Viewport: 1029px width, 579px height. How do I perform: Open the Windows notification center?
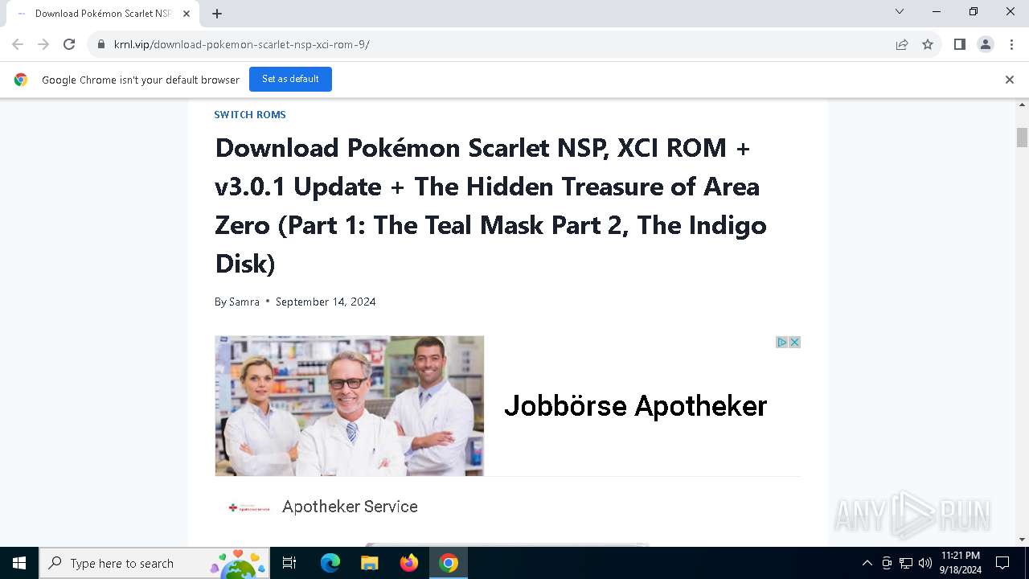(x=1002, y=563)
